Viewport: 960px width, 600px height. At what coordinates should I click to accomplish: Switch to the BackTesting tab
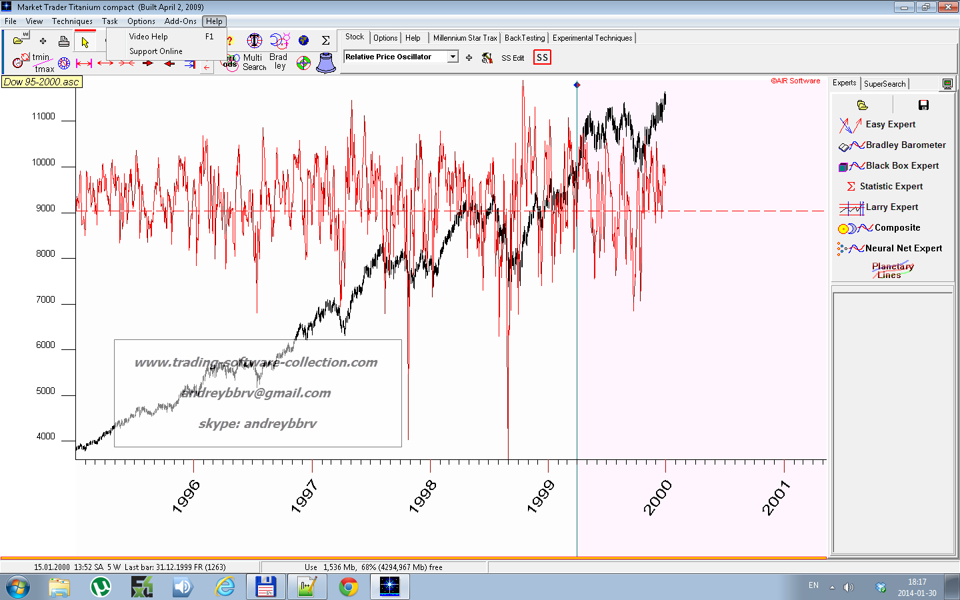point(524,38)
